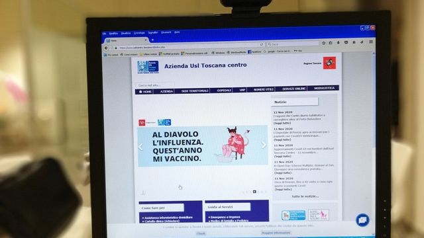424x238 pixels.
Task: Select the Home browser tab
Action: click(126, 40)
